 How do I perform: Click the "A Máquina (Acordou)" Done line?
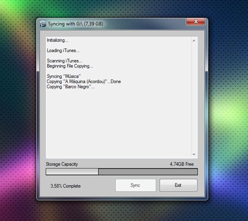pyautogui.click(x=84, y=81)
